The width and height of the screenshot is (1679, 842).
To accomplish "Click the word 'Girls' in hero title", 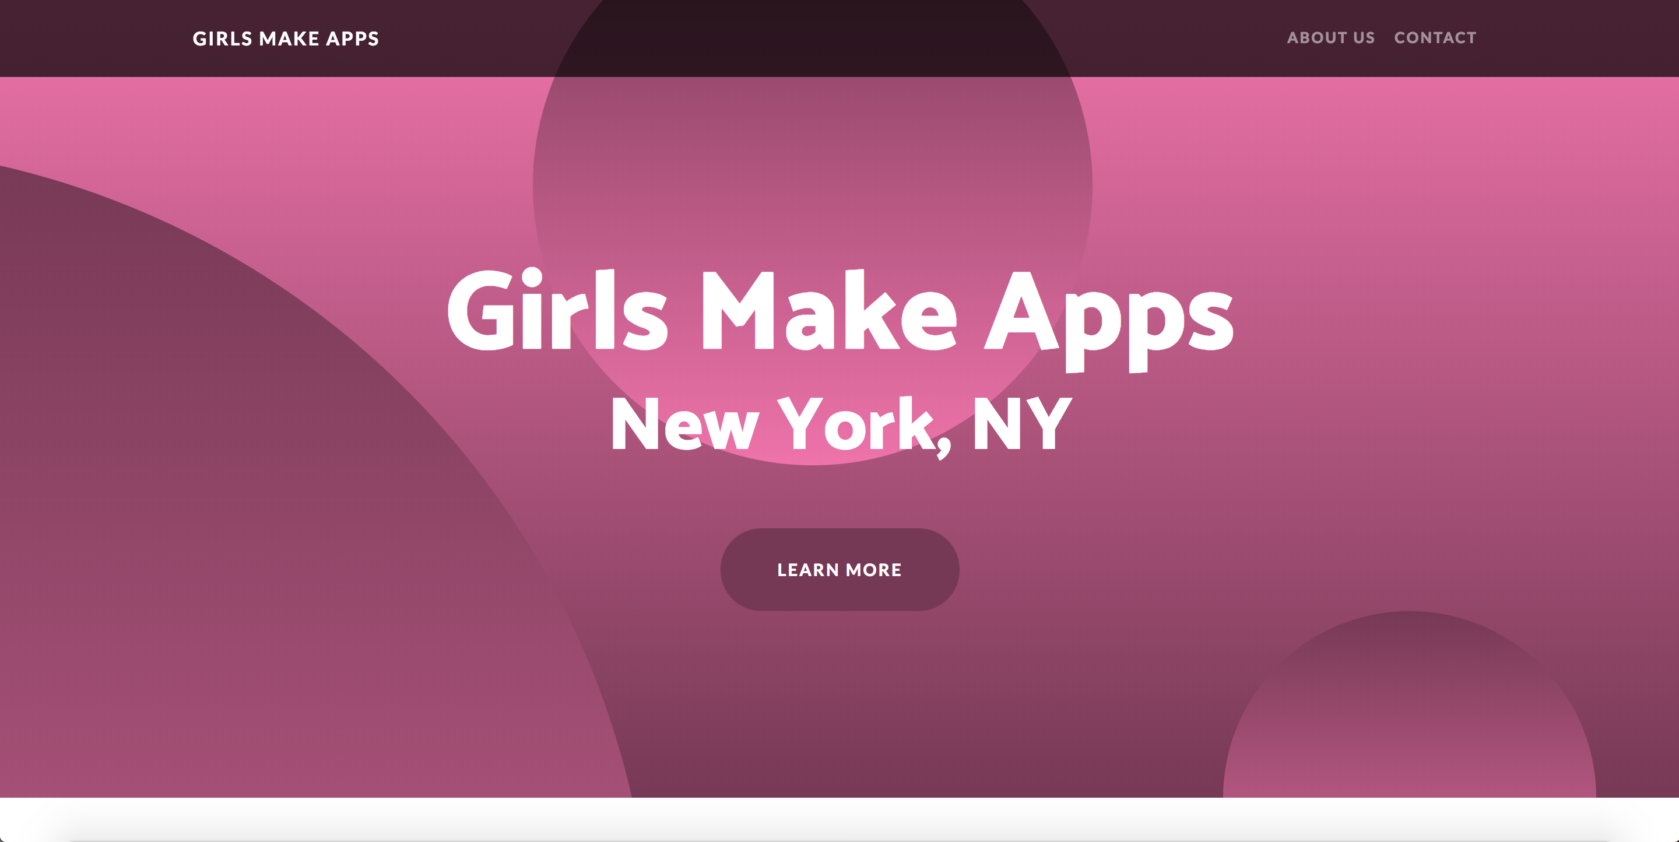I will click(x=557, y=311).
